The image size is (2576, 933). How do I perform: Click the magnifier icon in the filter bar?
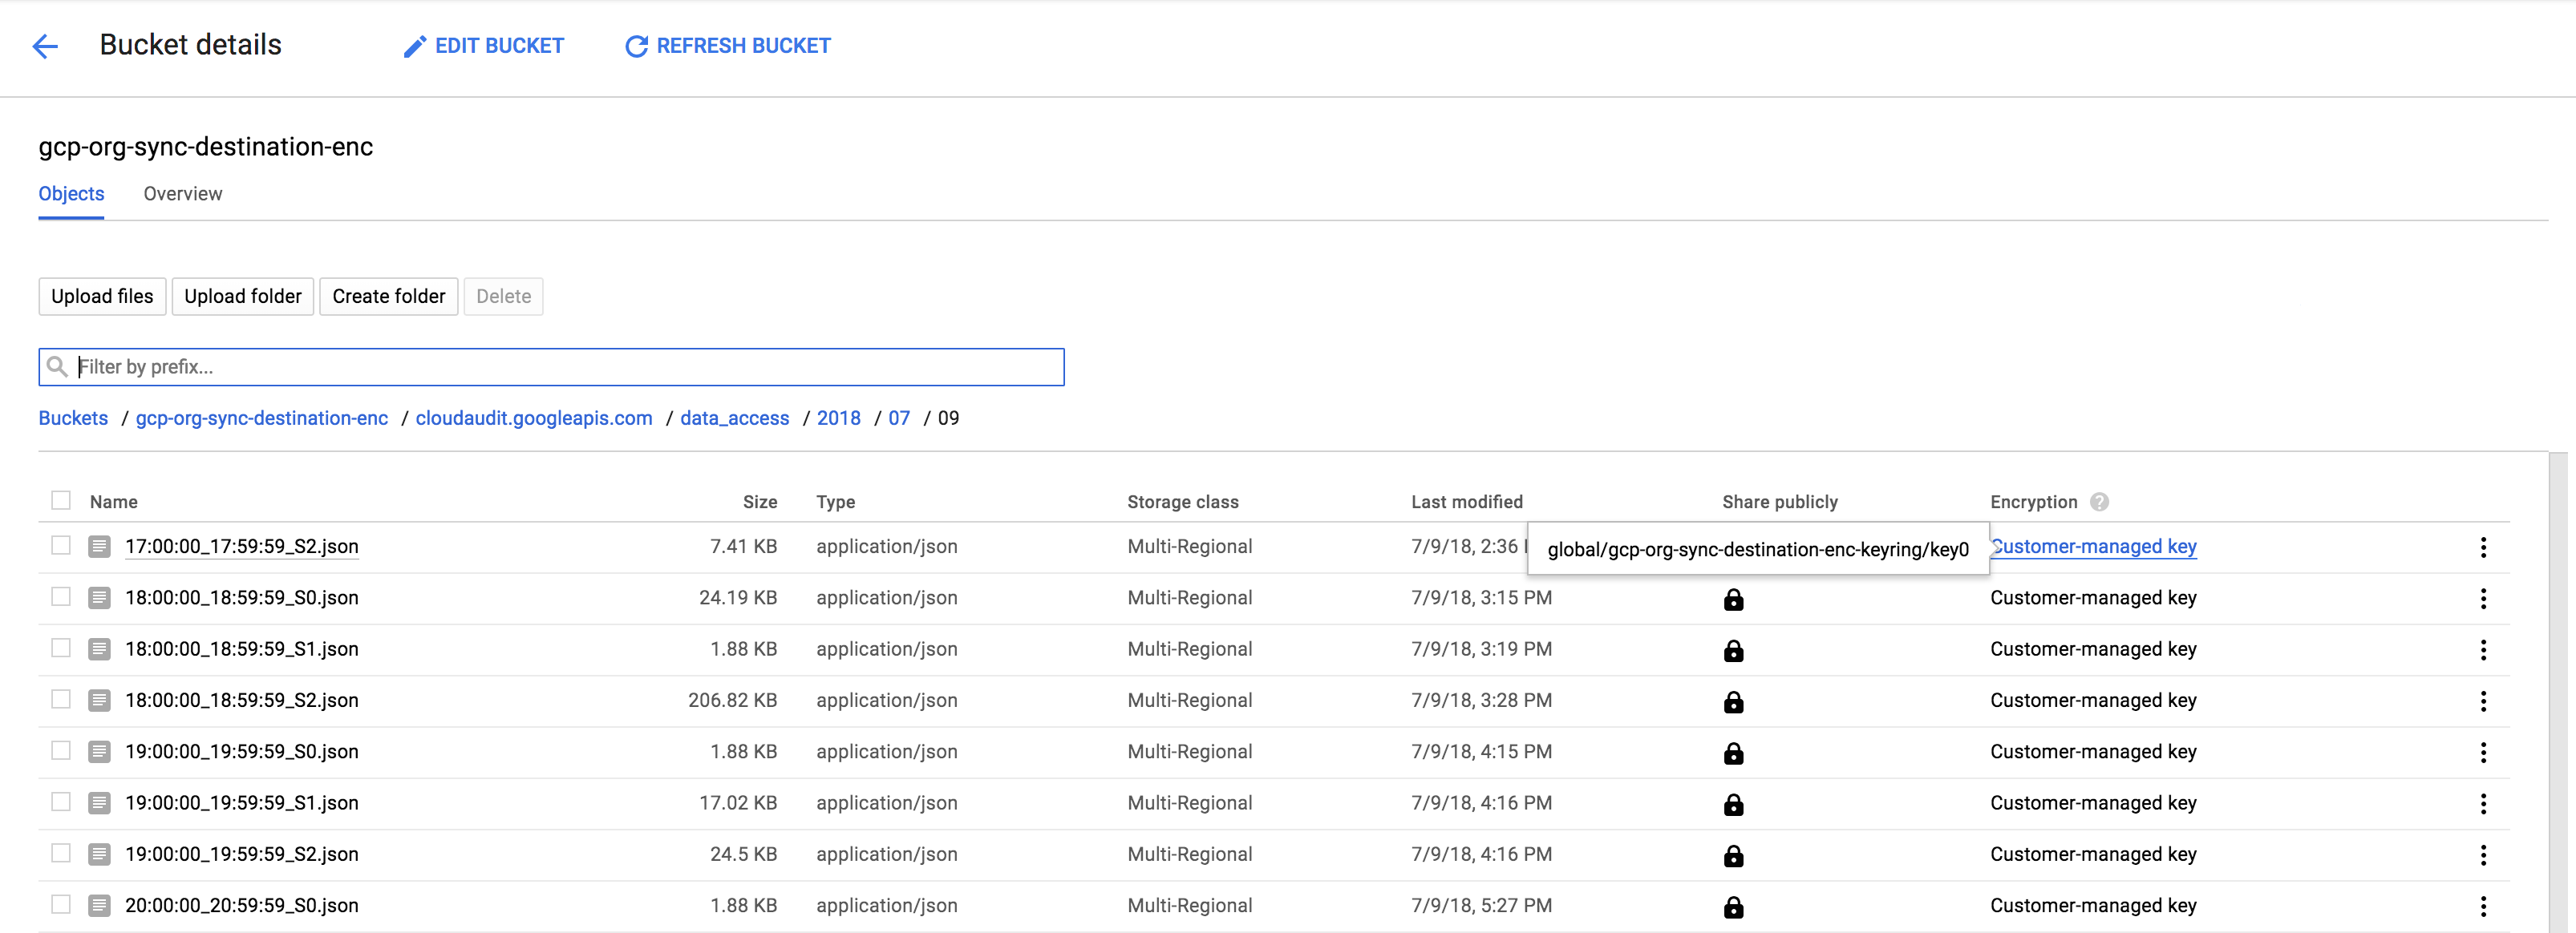(x=57, y=366)
